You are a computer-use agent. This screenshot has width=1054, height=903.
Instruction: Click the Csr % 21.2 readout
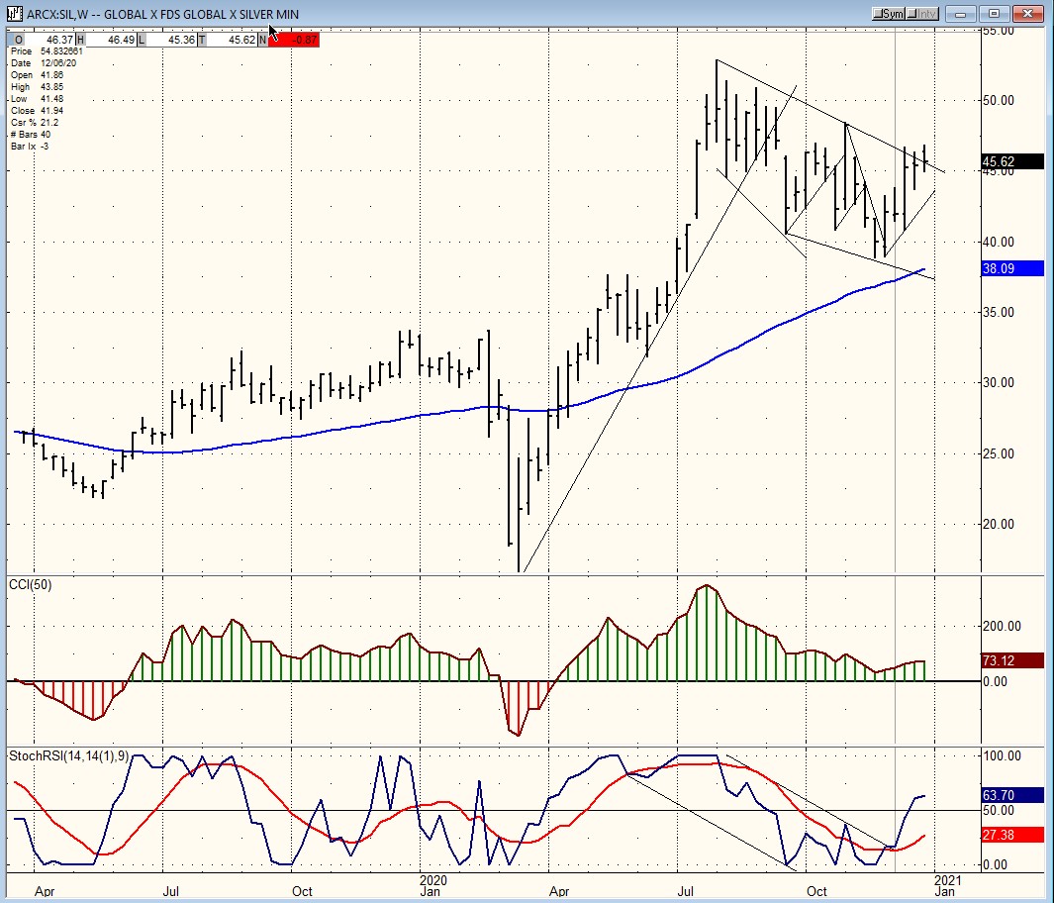35,123
